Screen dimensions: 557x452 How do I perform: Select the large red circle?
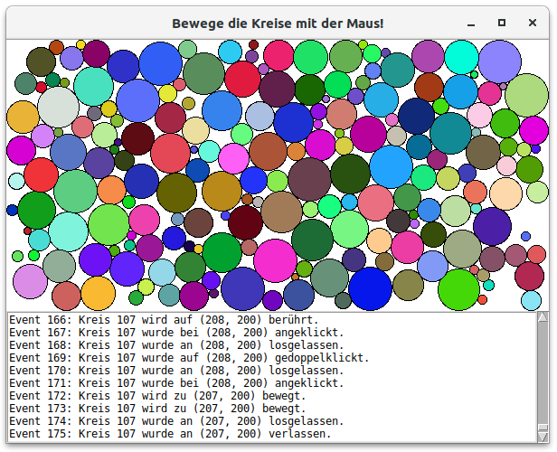41,174
